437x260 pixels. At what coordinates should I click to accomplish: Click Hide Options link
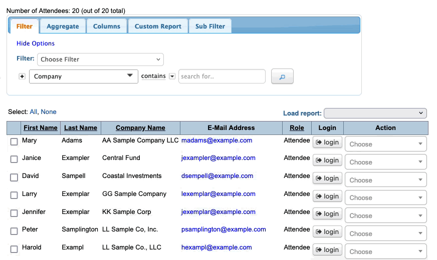(36, 43)
